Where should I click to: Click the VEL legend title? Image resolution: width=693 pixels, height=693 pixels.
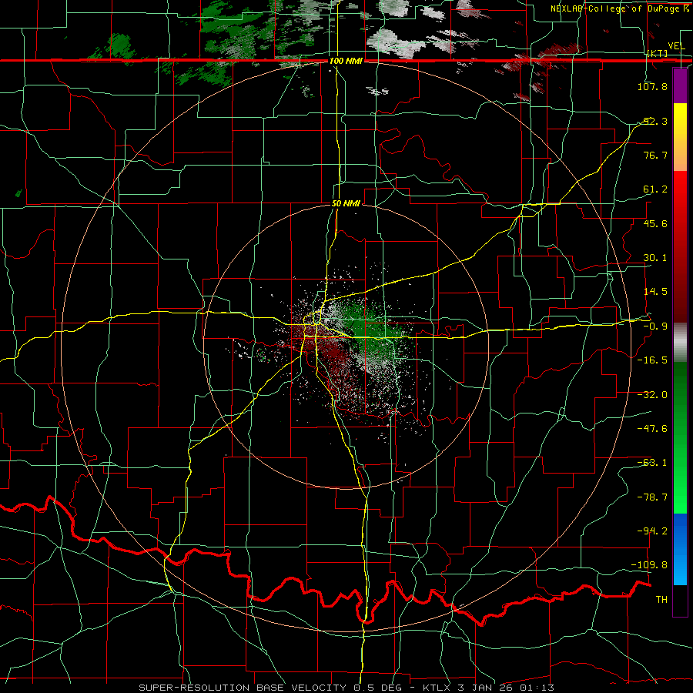click(676, 46)
